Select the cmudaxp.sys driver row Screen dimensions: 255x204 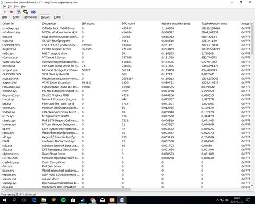click(126, 28)
